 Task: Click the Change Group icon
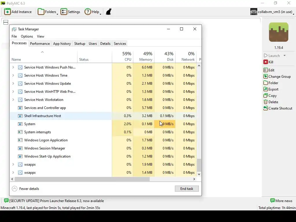(x=266, y=76)
